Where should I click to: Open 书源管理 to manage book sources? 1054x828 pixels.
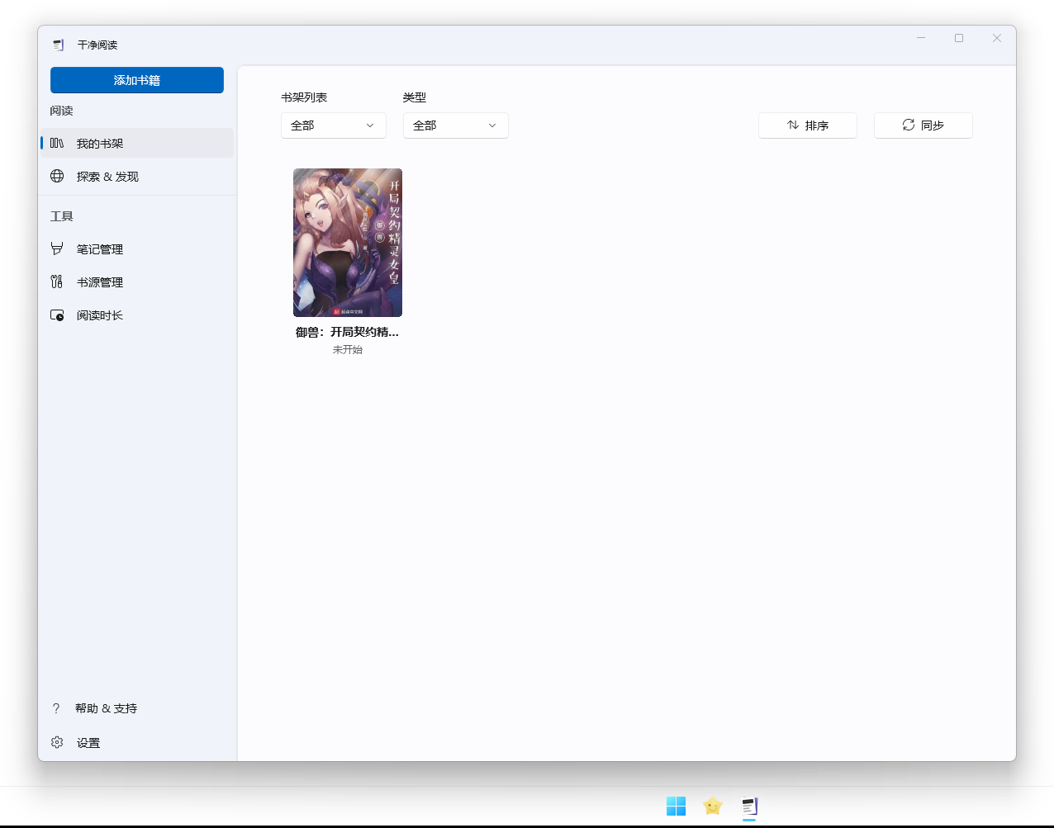click(99, 282)
